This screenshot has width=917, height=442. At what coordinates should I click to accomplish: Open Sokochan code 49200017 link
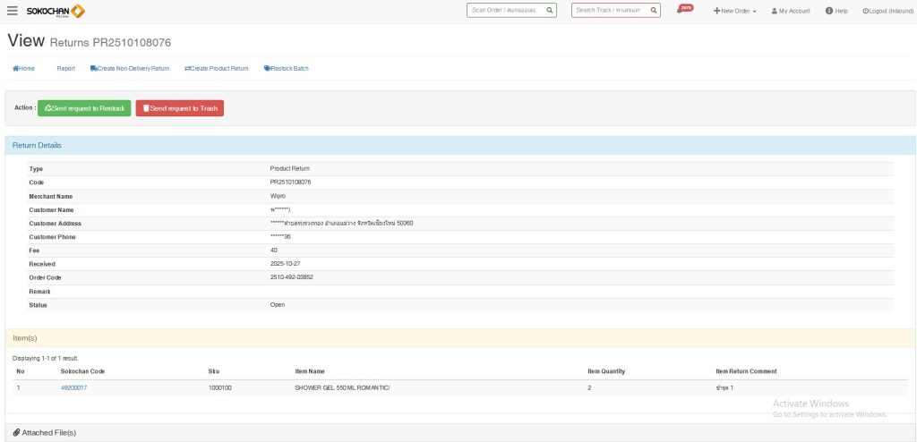click(x=73, y=387)
